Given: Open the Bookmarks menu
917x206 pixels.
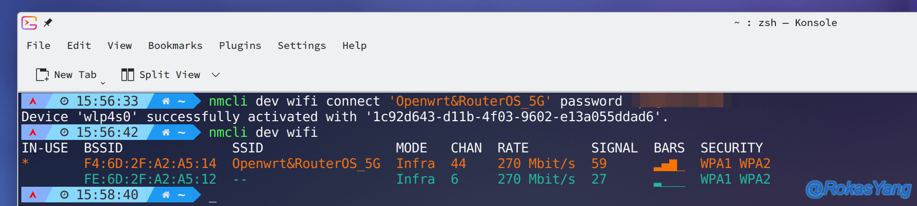Looking at the screenshot, I should pyautogui.click(x=175, y=46).
